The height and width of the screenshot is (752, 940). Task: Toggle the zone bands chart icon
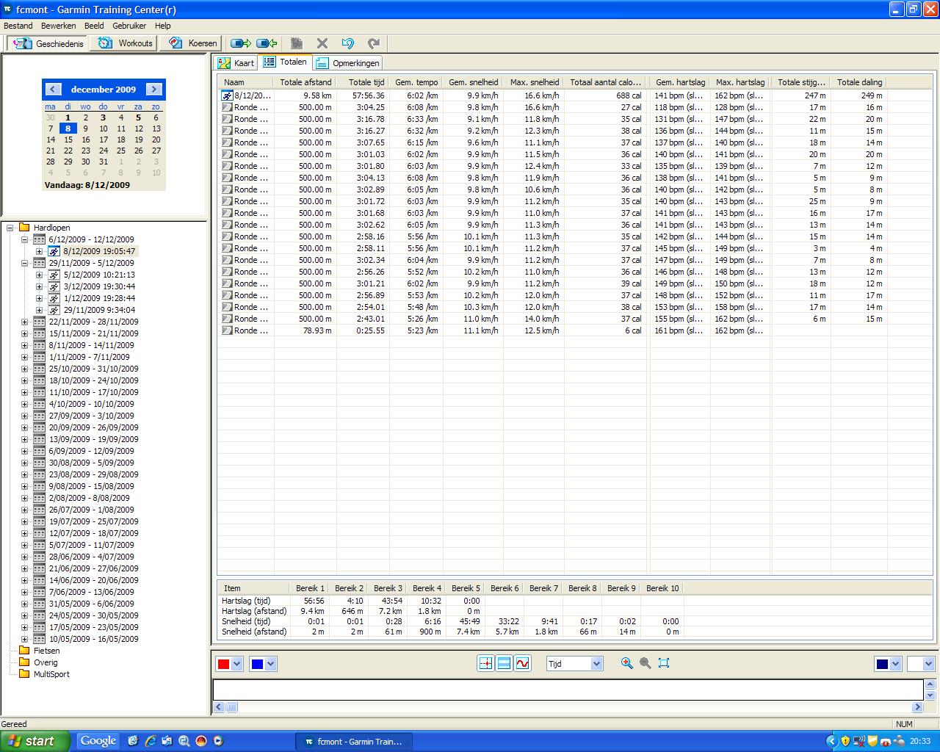(504, 663)
